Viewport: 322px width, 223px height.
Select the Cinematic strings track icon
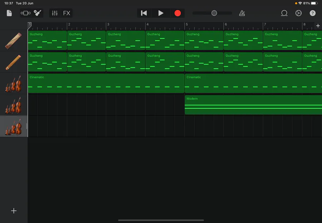(14, 83)
